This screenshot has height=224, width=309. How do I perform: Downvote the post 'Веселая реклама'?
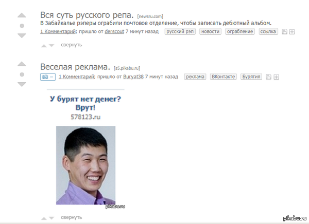click(x=22, y=84)
